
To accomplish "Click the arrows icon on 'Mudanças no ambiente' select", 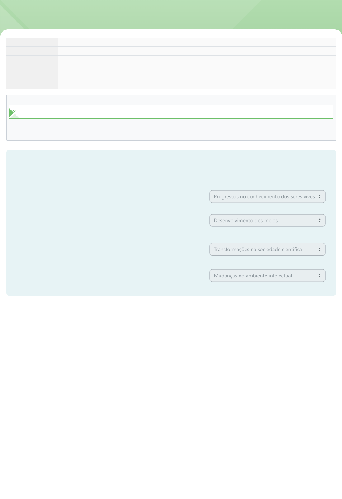I will coord(319,276).
